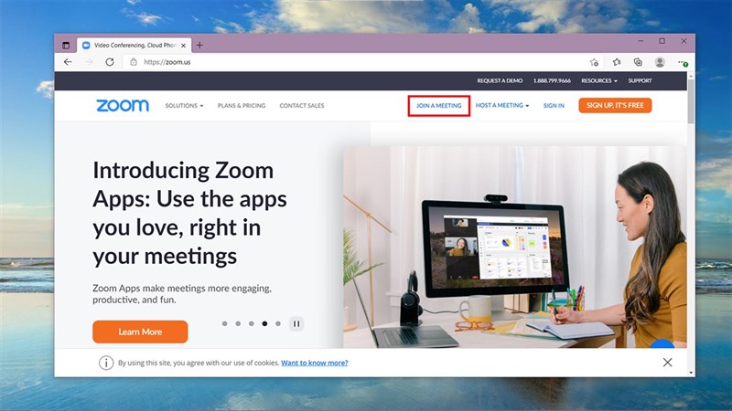Maximize the browser window
The image size is (732, 411).
[x=662, y=41]
